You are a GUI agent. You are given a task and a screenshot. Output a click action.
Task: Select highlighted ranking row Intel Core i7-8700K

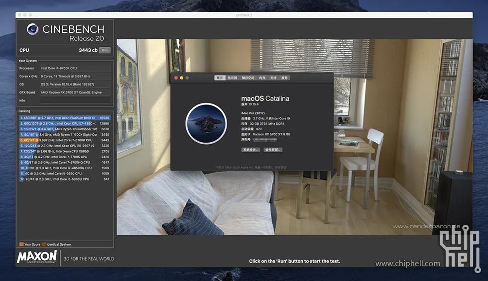(65, 140)
